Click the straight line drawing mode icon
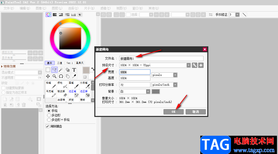Screen dimensions: 278x154 tap(244, 15)
